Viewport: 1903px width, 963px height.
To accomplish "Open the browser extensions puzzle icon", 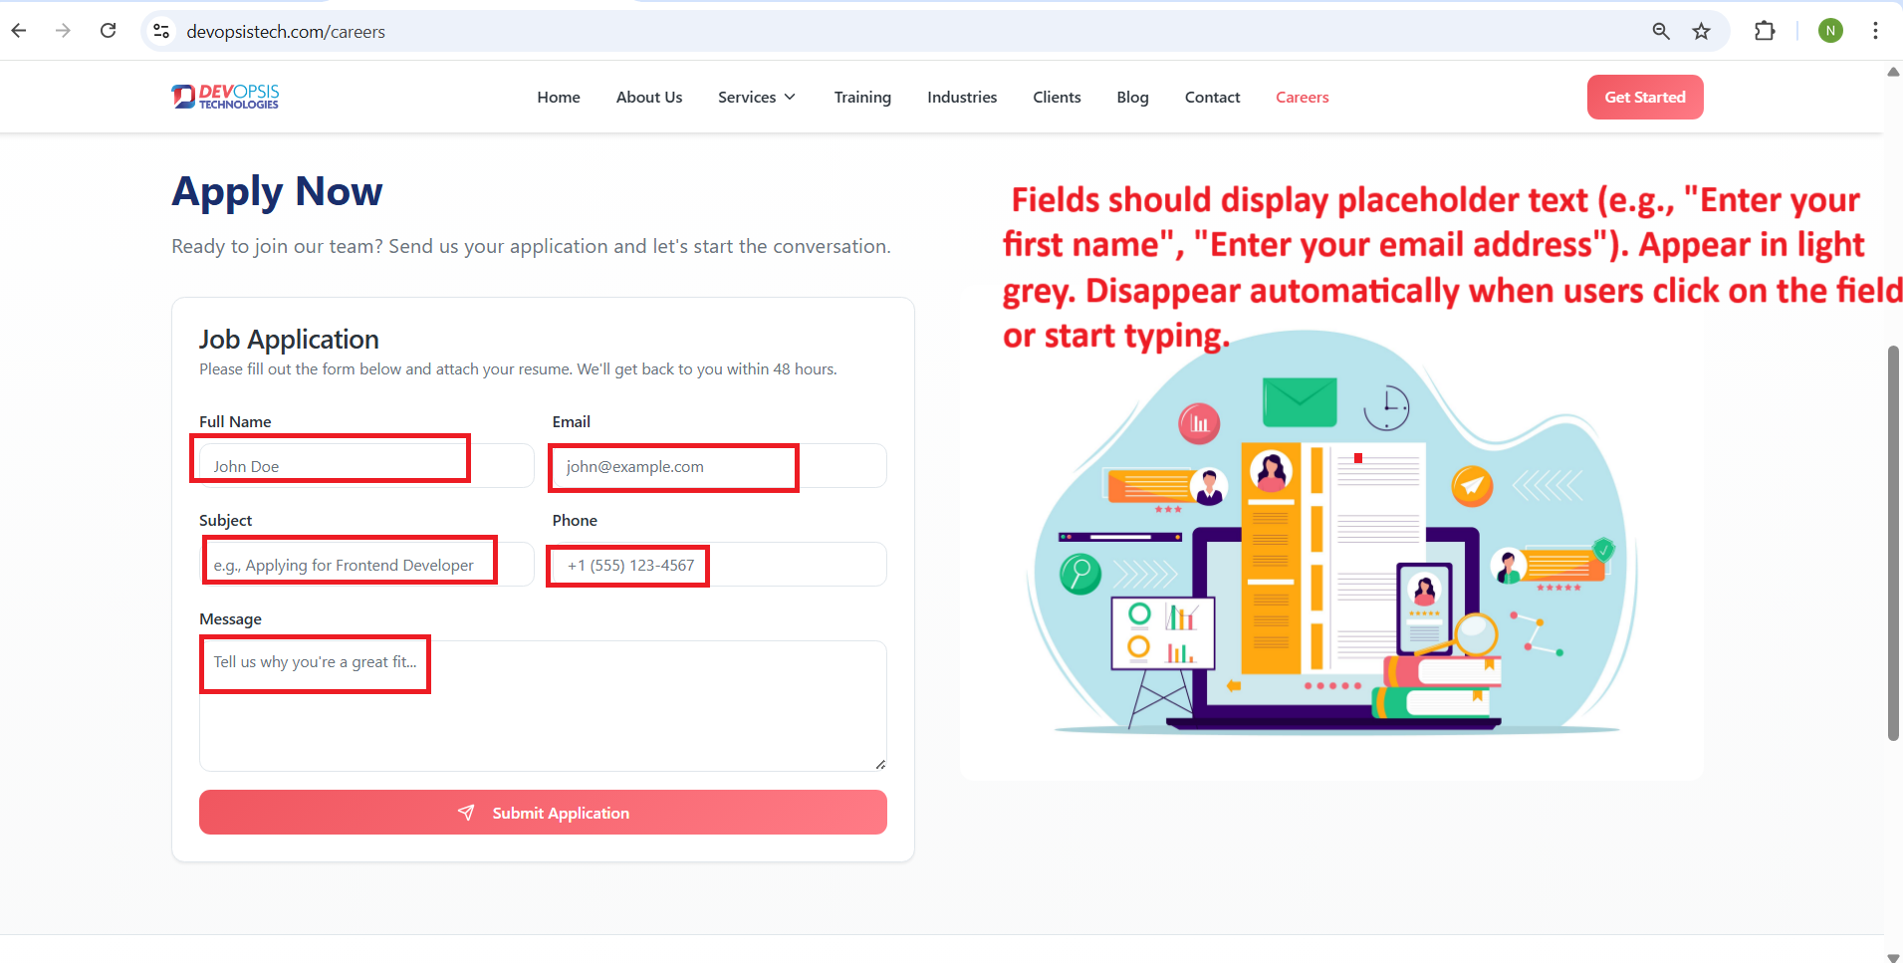I will [x=1764, y=31].
